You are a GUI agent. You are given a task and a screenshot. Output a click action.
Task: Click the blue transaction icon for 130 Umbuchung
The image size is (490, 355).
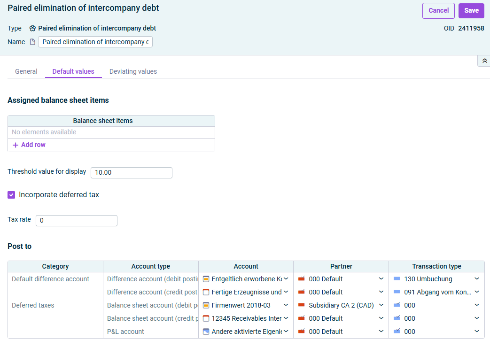coord(397,278)
